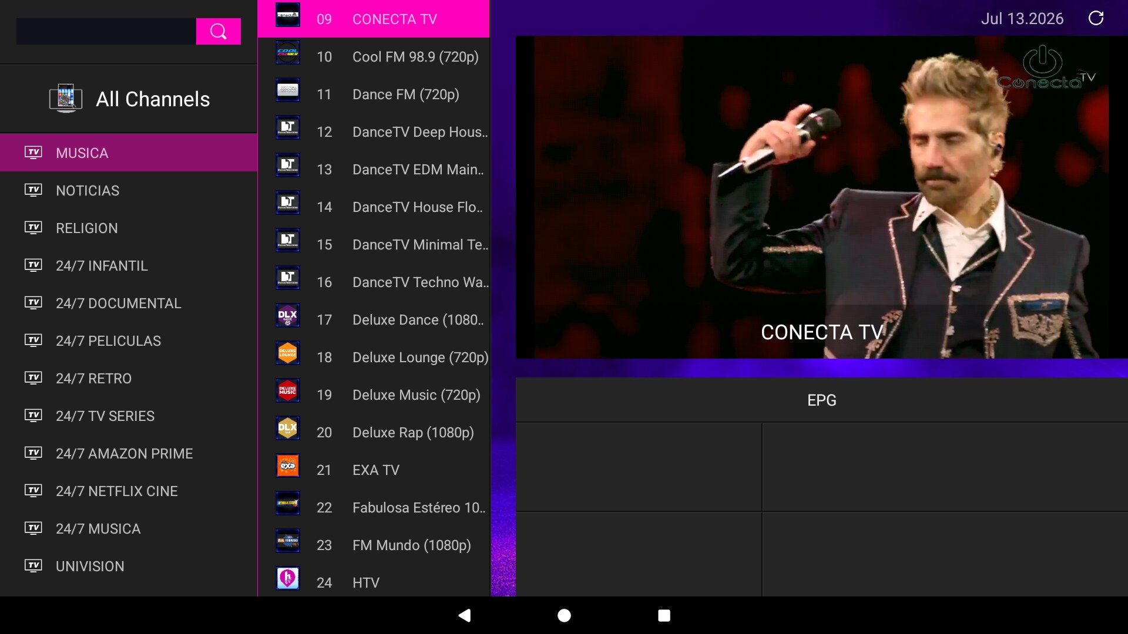
Task: Tap the Android recent apps button
Action: [664, 615]
